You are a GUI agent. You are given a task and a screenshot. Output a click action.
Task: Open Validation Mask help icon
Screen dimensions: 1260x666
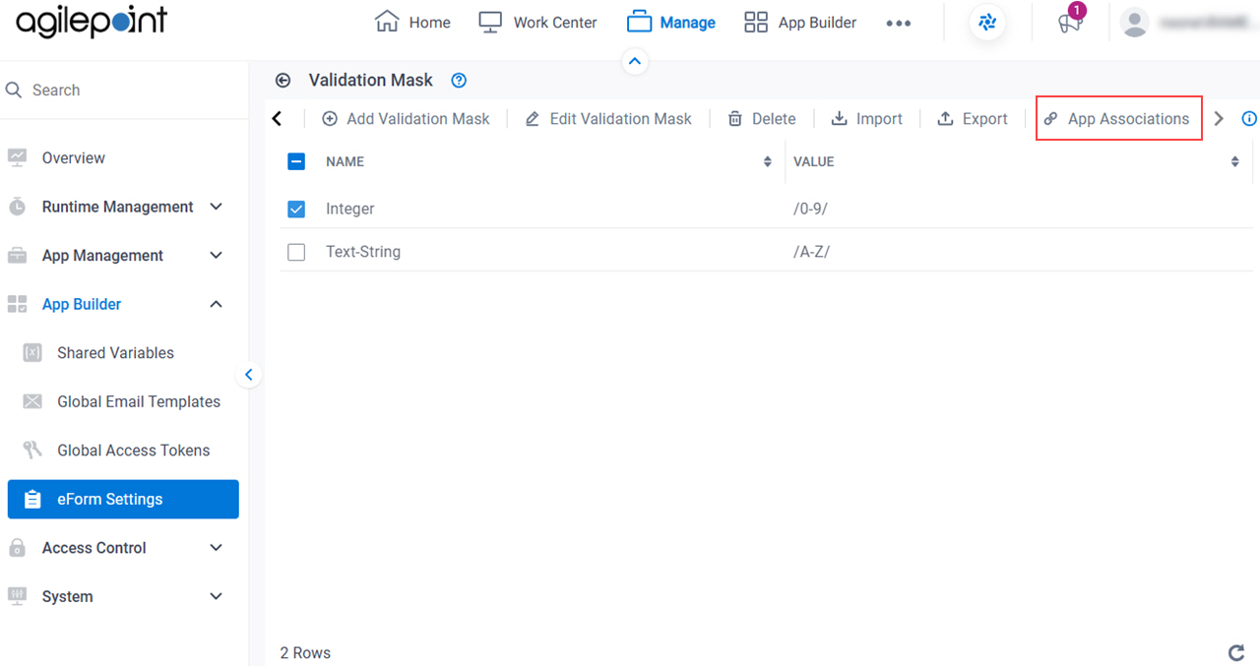tap(458, 81)
